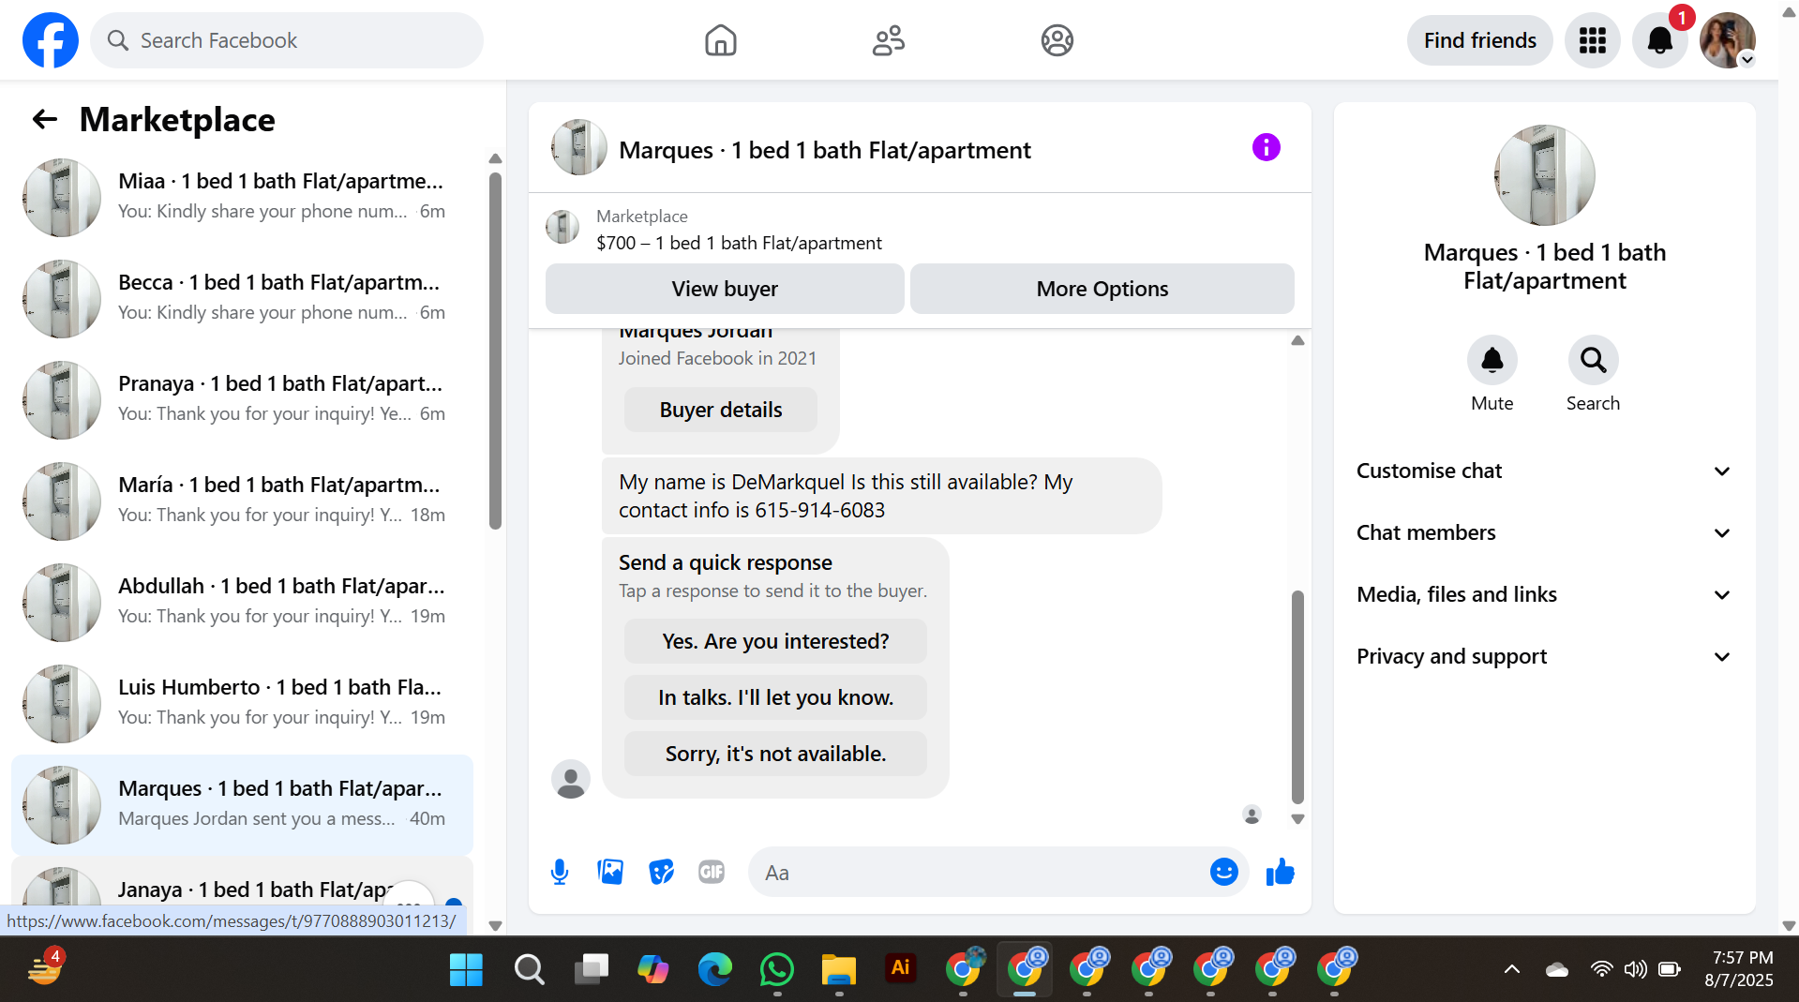Open Windows taskbar search

tap(529, 969)
